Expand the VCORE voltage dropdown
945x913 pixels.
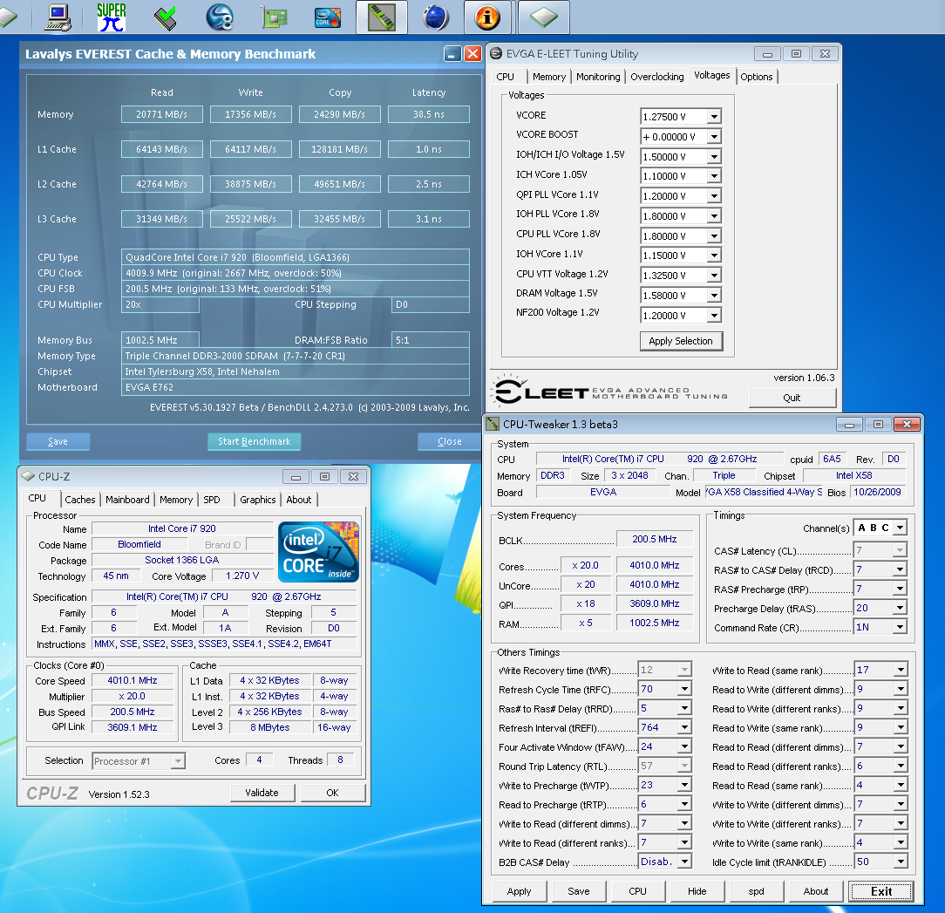coord(714,116)
